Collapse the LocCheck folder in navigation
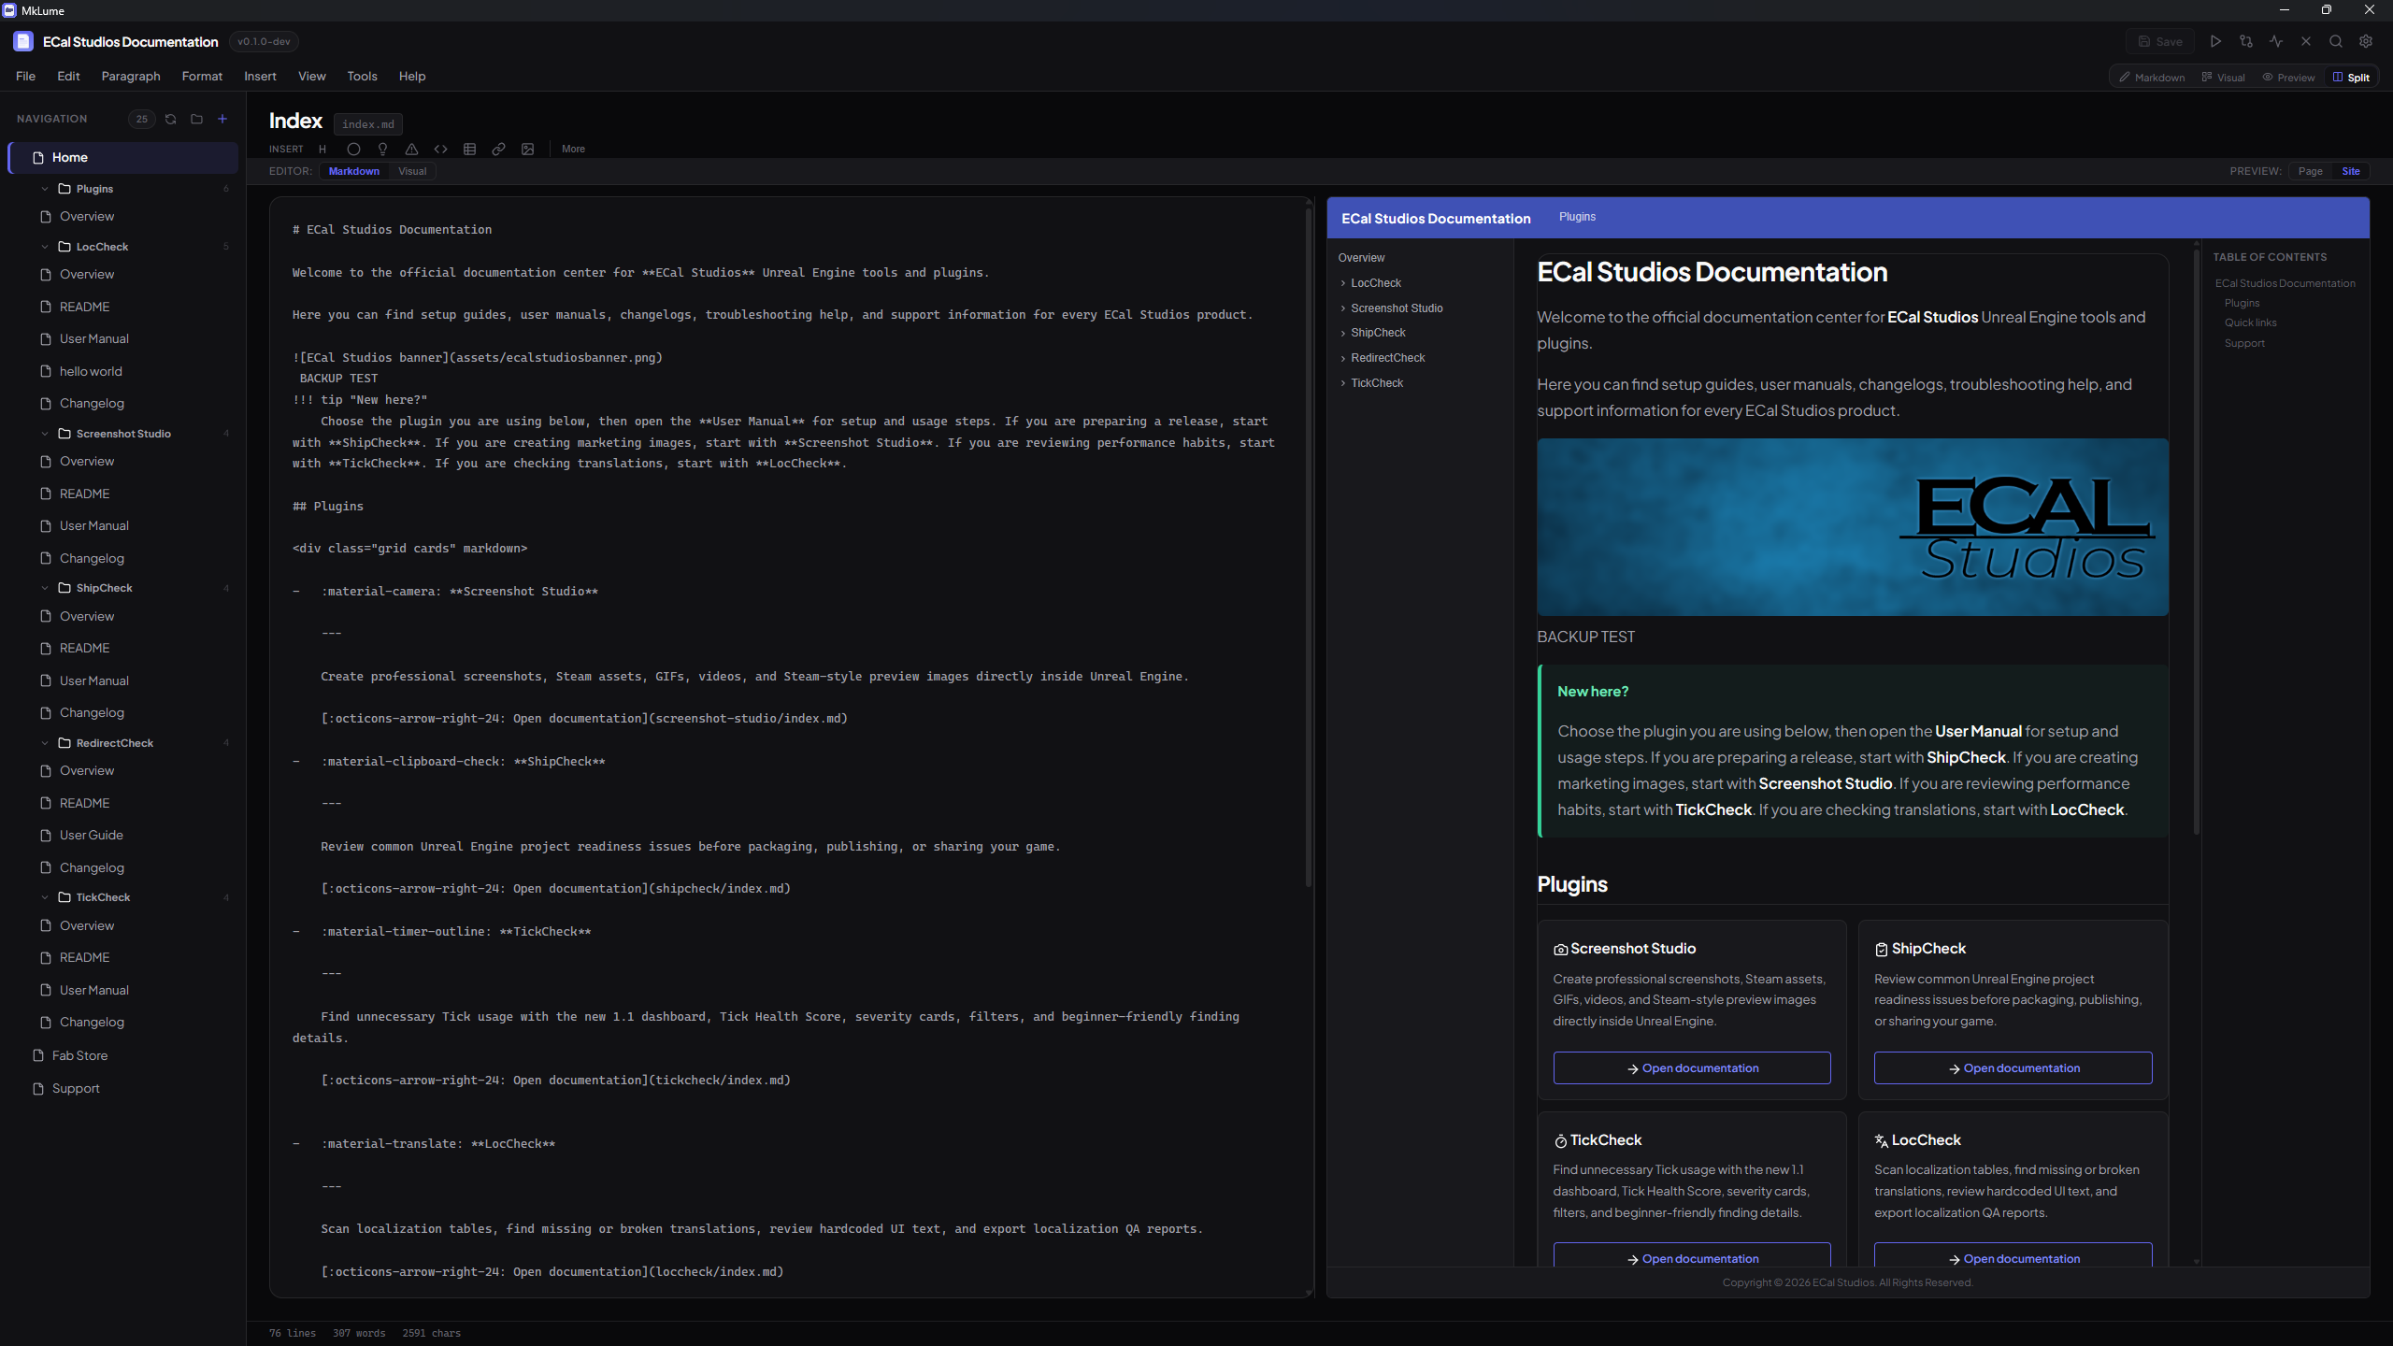Screen dimensions: 2393x1346 coord(44,247)
